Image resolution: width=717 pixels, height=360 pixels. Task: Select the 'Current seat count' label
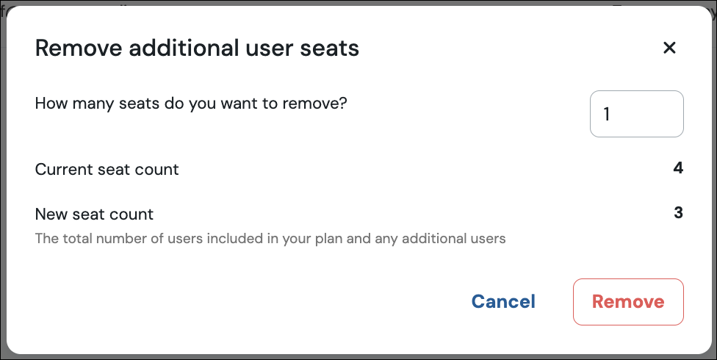pos(107,170)
